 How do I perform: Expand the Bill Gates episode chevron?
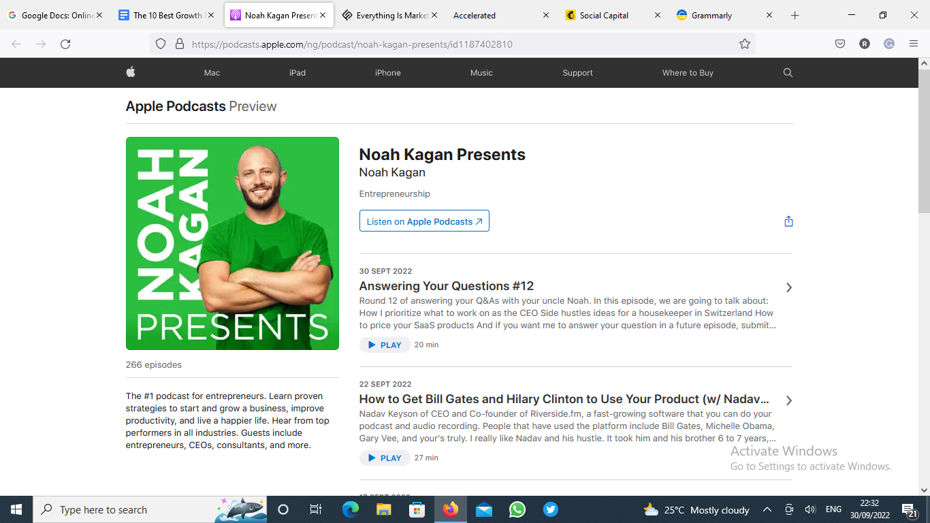[x=788, y=400]
